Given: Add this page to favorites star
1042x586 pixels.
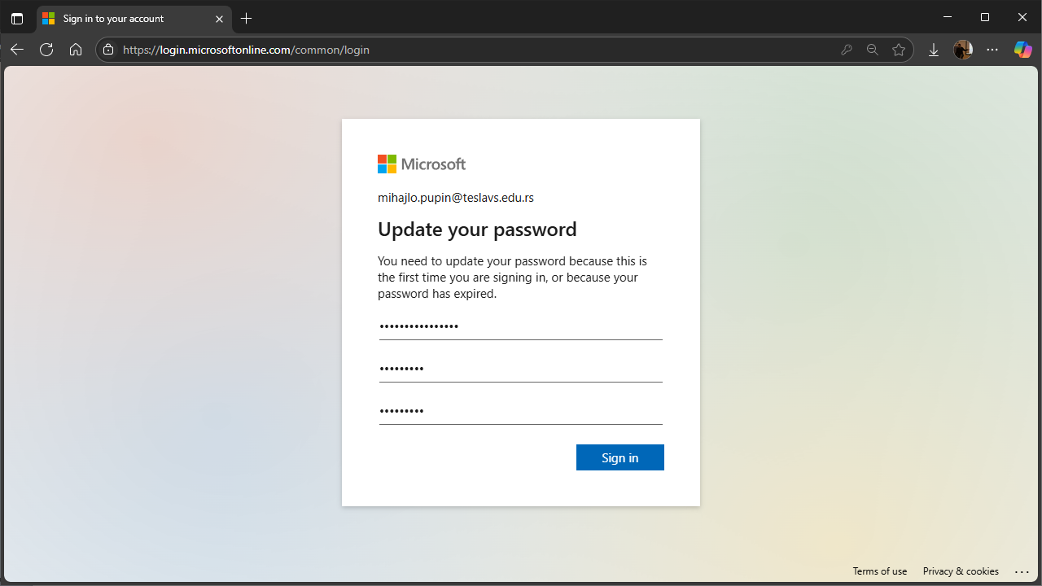Looking at the screenshot, I should coord(899,50).
